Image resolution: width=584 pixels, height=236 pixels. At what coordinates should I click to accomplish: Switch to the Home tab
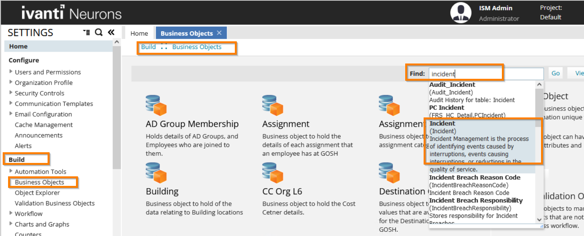(139, 33)
